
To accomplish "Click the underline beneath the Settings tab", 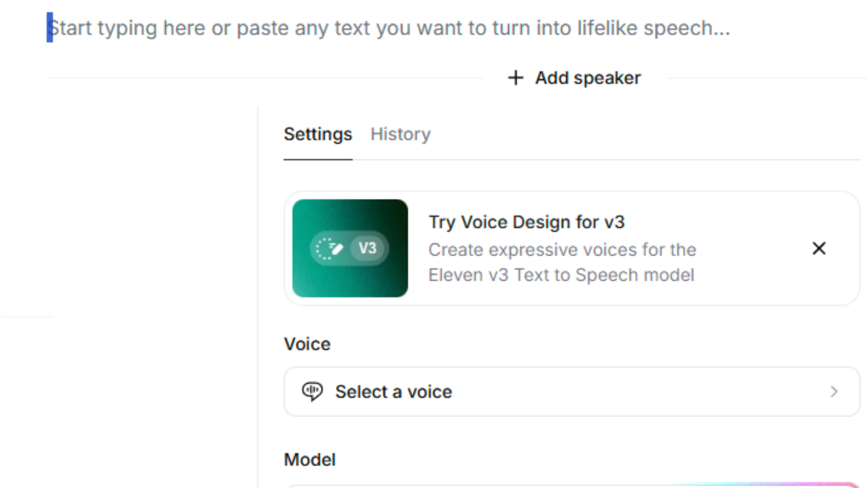I will 318,160.
